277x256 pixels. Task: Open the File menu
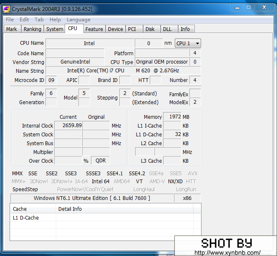click(10, 20)
